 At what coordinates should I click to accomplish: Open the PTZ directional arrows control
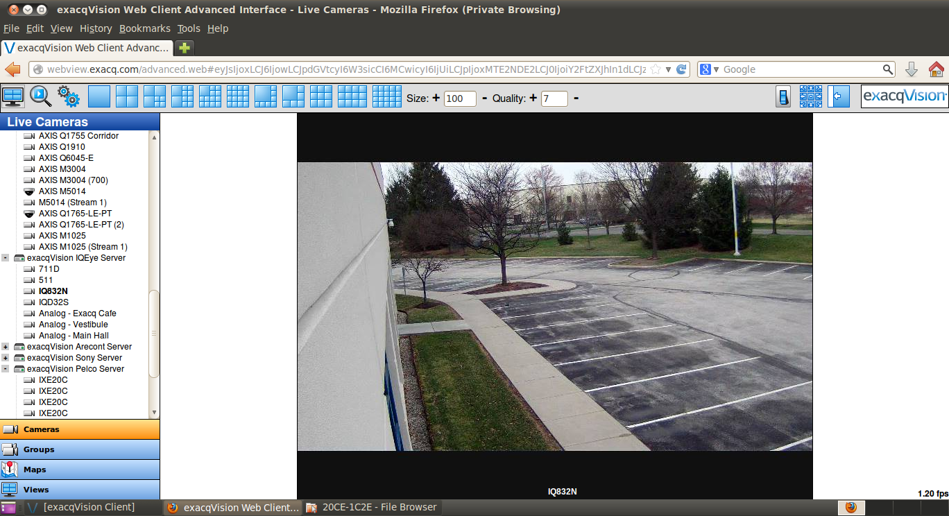pos(811,96)
